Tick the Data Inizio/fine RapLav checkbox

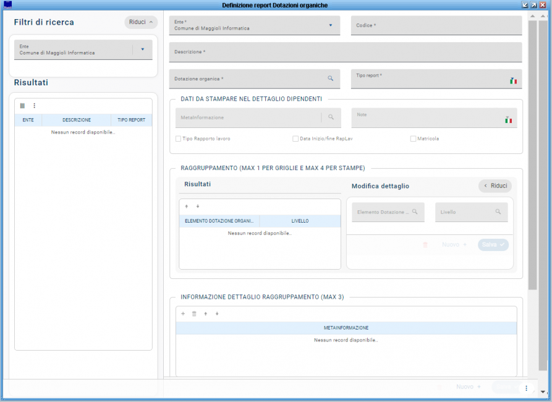(295, 139)
